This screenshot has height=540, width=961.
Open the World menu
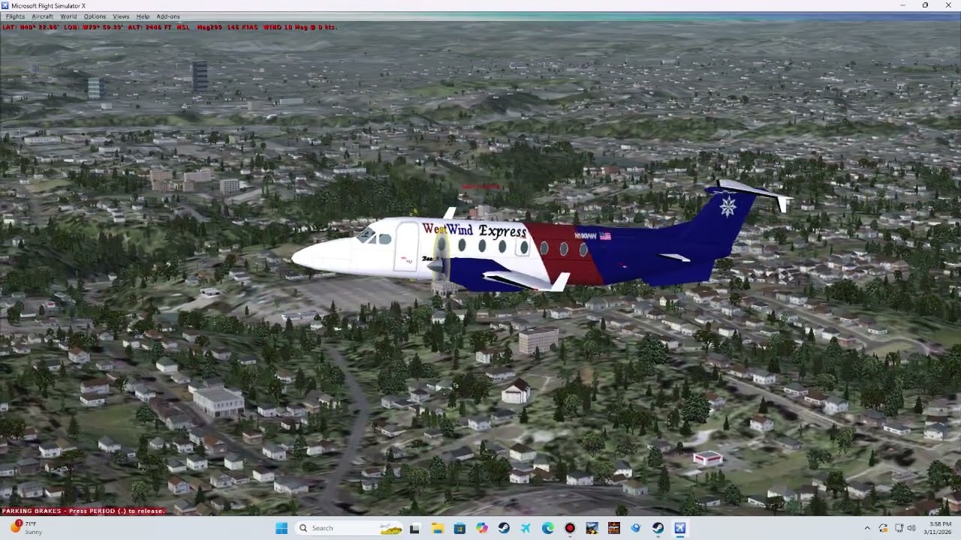click(68, 16)
